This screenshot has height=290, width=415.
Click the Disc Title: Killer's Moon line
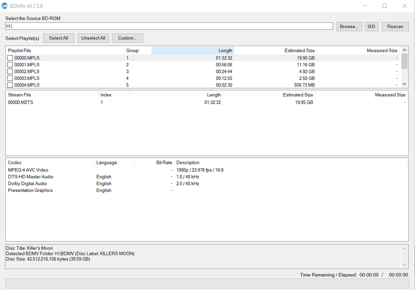click(x=29, y=248)
